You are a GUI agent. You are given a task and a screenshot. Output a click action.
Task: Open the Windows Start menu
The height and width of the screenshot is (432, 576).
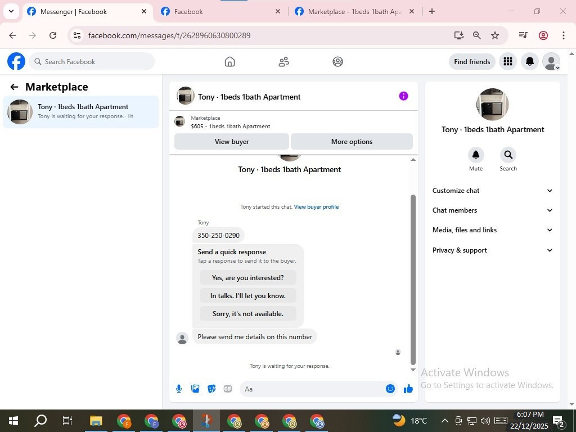click(x=13, y=421)
